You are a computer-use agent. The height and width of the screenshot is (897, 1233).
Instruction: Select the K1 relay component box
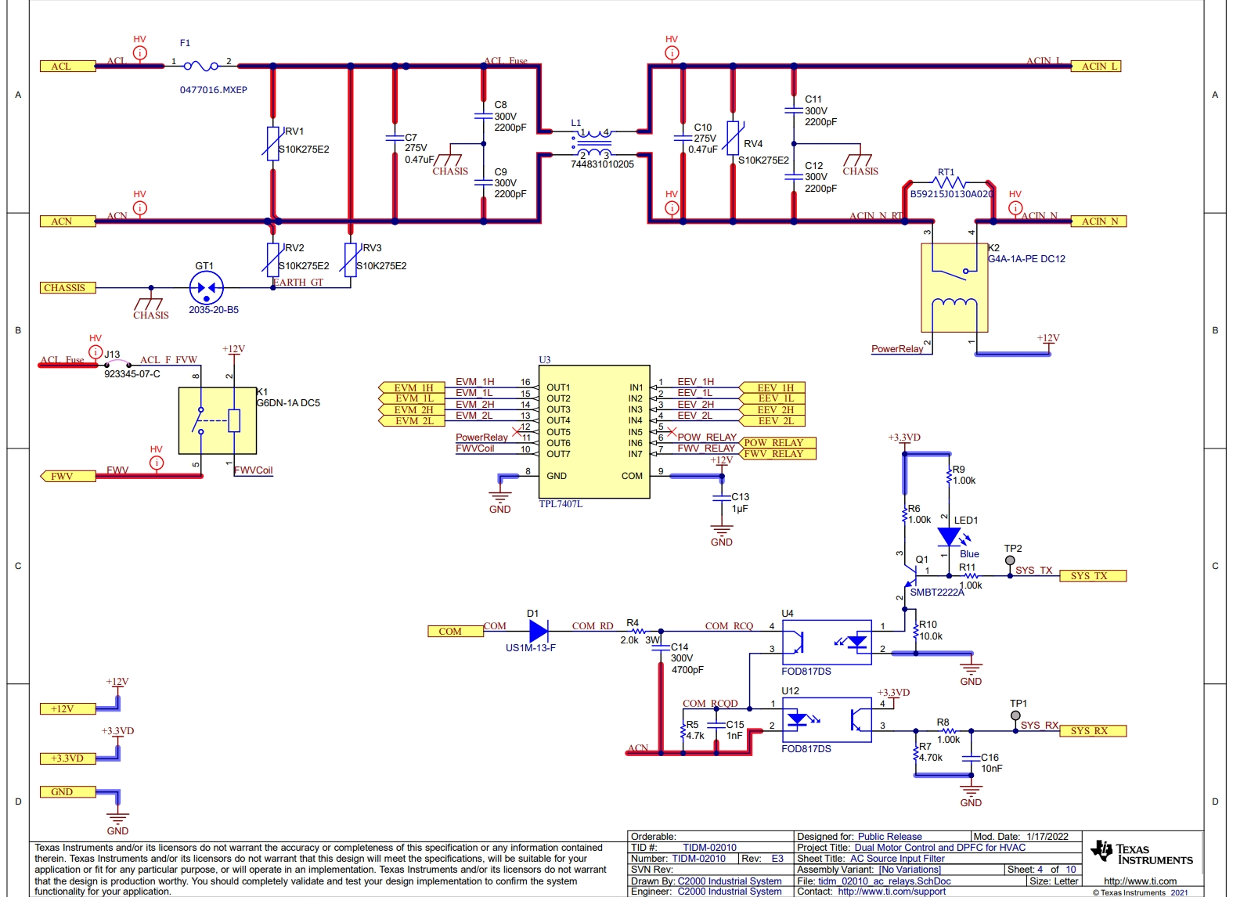(217, 420)
